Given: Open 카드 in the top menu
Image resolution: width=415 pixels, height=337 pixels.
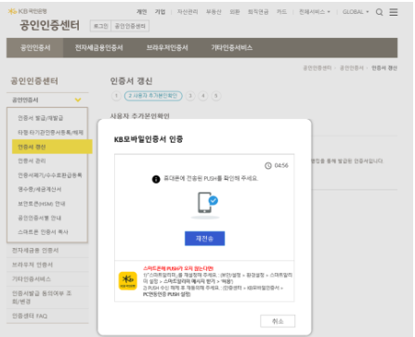Looking at the screenshot, I should 281,12.
